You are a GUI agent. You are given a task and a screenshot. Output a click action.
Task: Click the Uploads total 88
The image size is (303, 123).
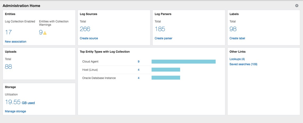(8, 67)
